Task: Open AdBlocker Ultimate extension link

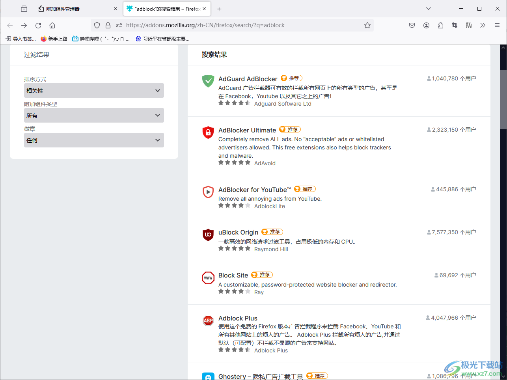Action: click(x=247, y=130)
